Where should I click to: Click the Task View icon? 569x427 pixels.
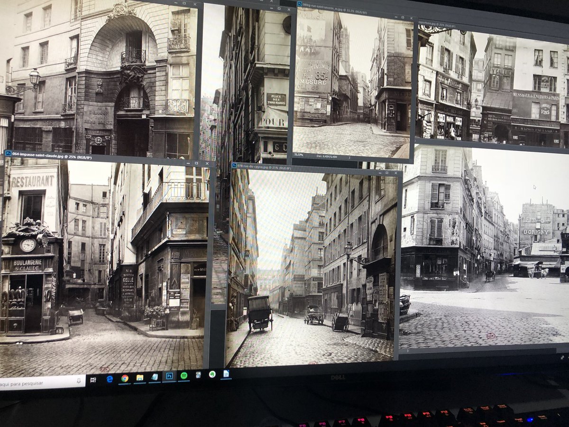click(93, 380)
